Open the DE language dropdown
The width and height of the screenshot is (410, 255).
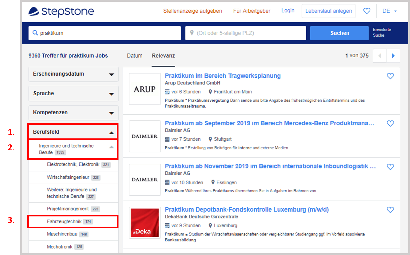tap(390, 11)
